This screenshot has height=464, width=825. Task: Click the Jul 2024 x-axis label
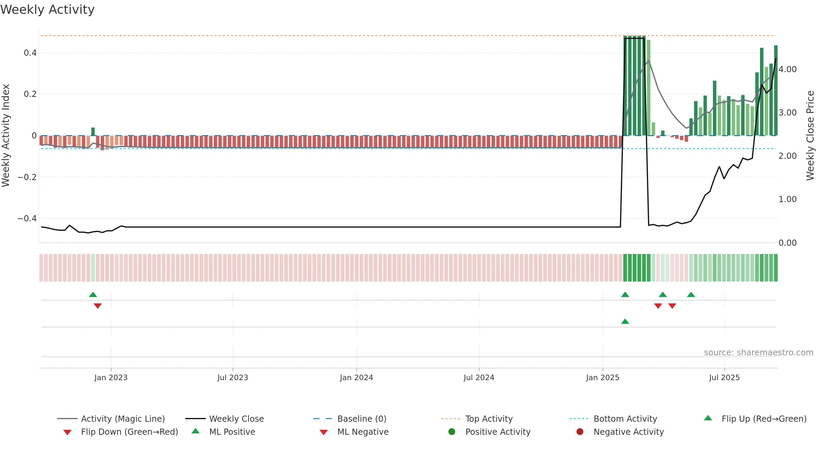click(x=479, y=377)
